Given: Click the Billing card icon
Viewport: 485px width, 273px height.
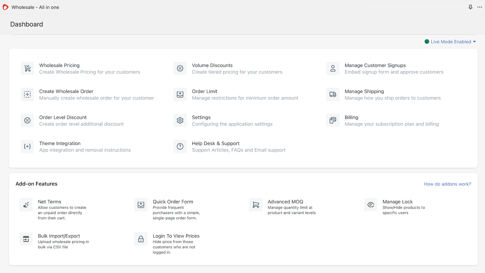Looking at the screenshot, I should pyautogui.click(x=333, y=120).
